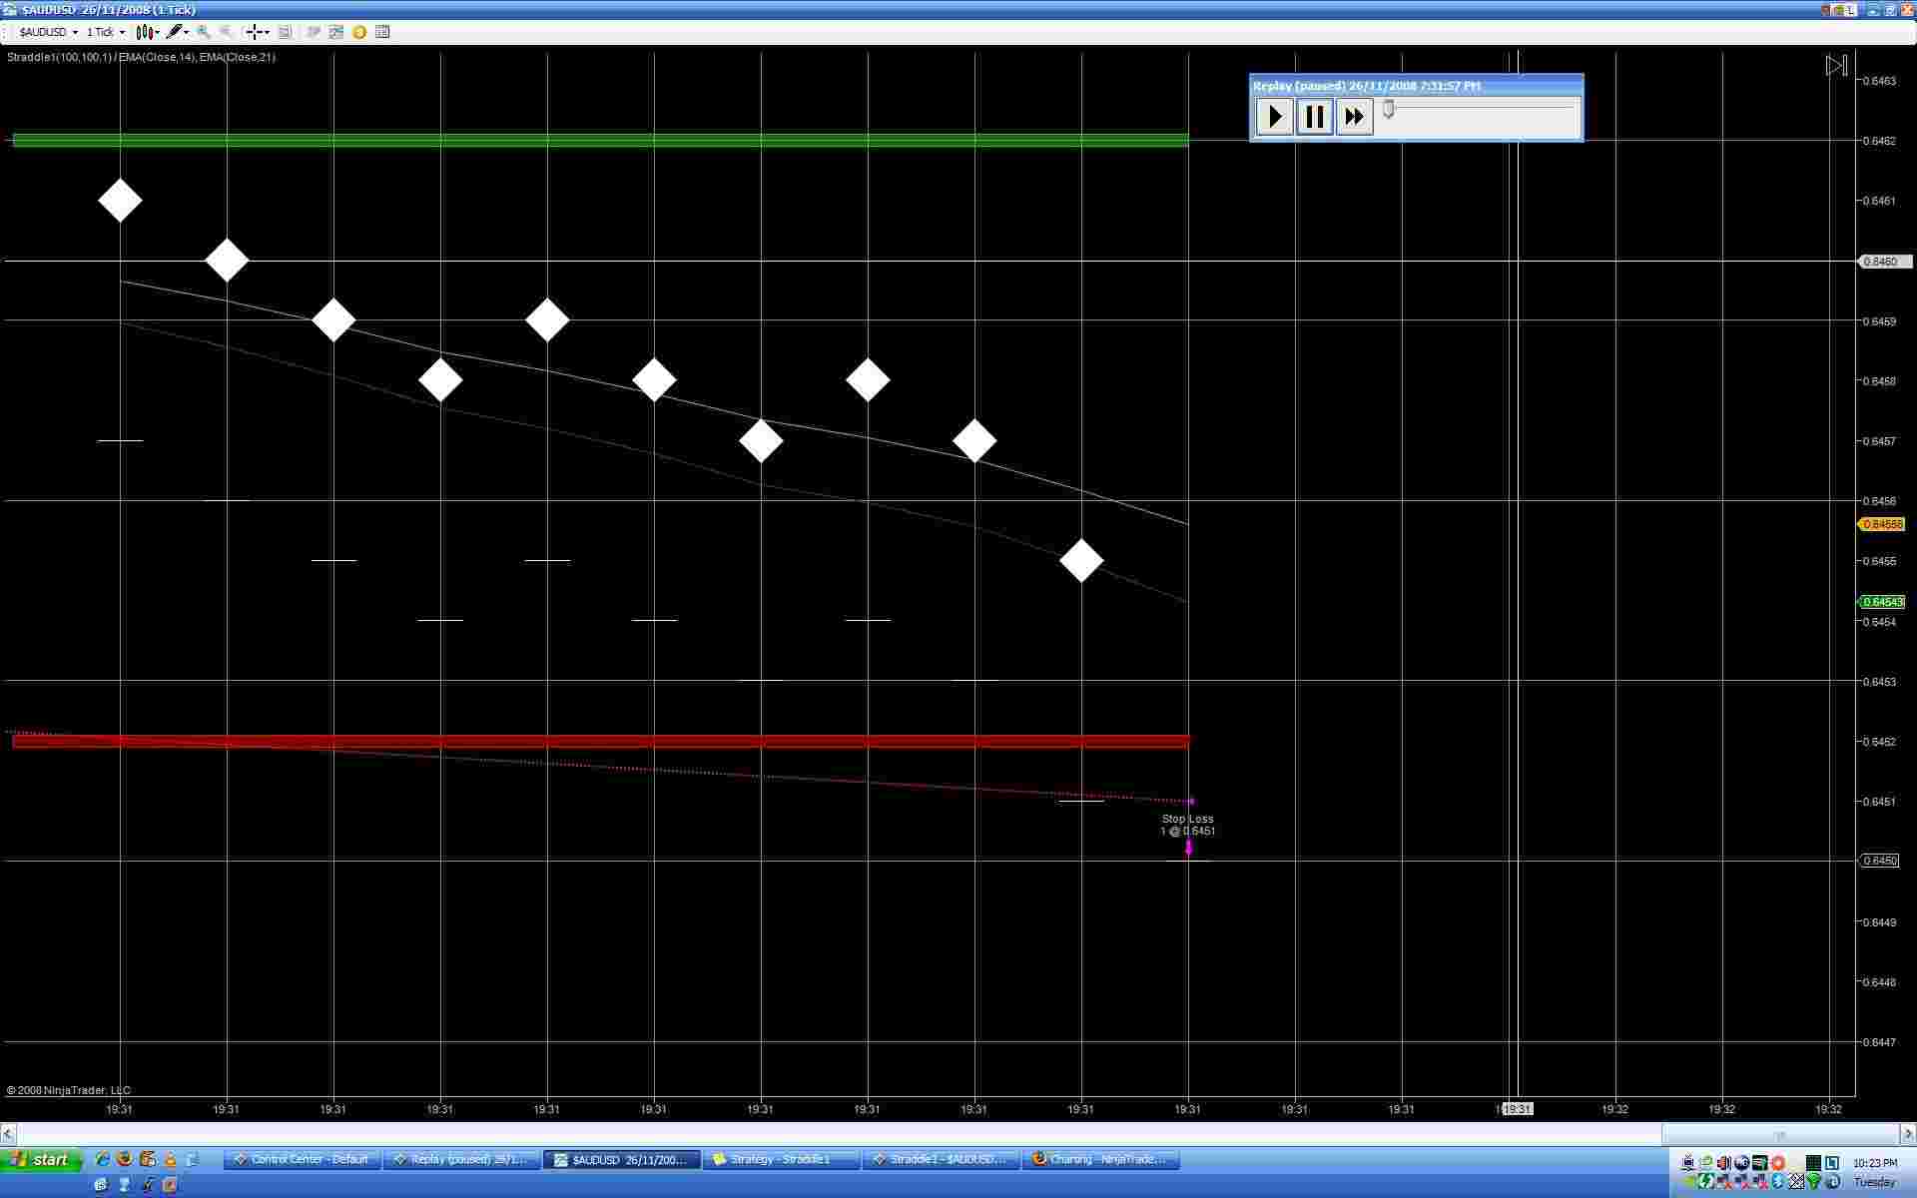
Task: Pause the market replay
Action: point(1314,117)
